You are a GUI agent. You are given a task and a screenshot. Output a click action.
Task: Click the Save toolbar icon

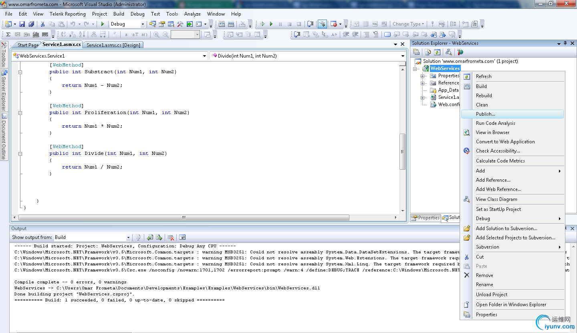pos(22,24)
